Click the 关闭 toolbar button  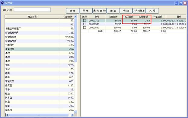click(x=152, y=11)
